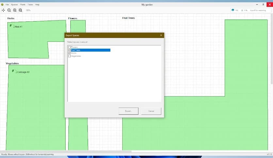Open the Help menu
Screen dimensions: 273x158
click(37, 5)
